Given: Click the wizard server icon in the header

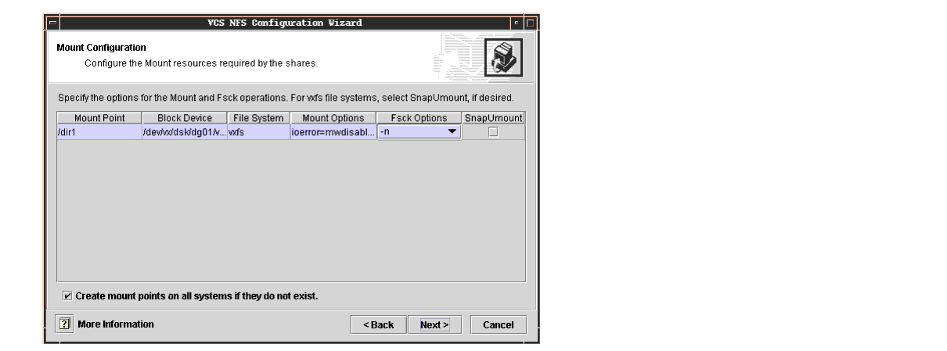Looking at the screenshot, I should [502, 58].
